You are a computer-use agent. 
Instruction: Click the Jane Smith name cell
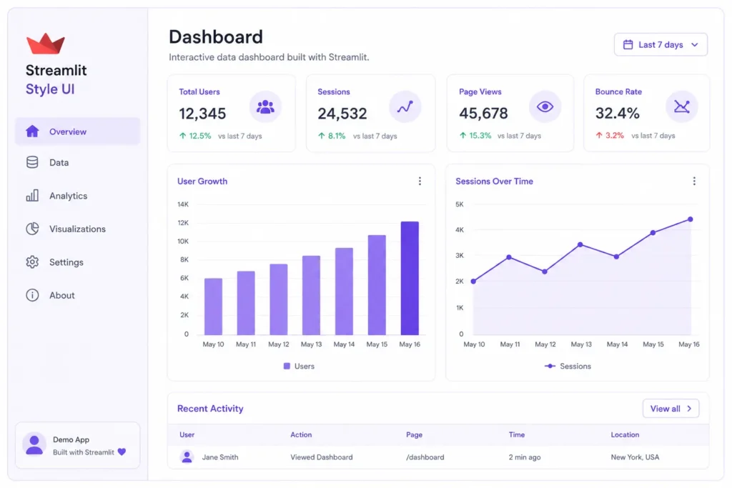point(220,457)
